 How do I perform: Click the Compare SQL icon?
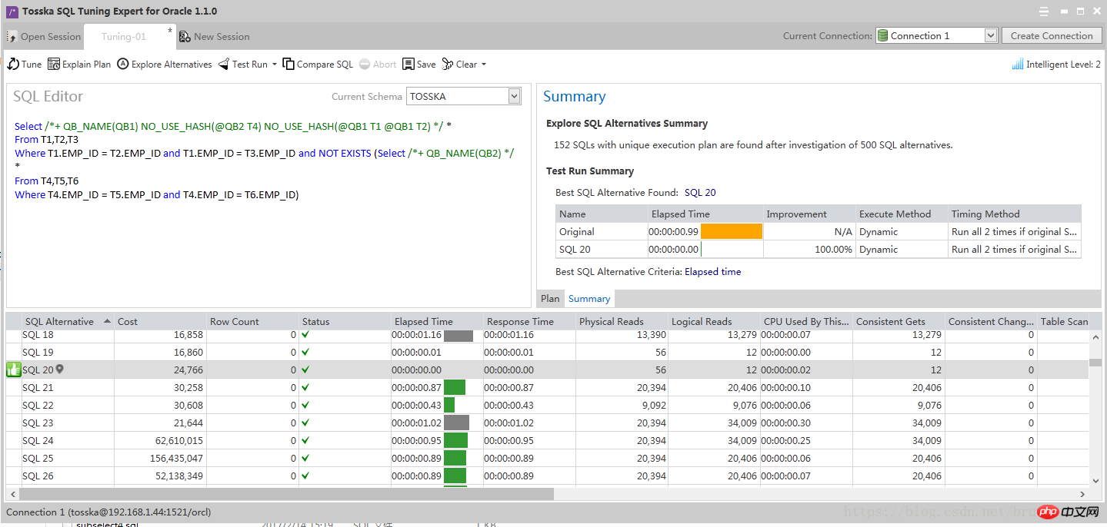tap(288, 65)
